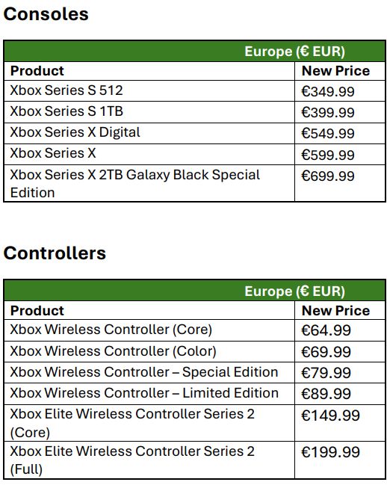Click Xbox Wireless Controller – Limited Edition
Viewport: 387px width, 485px height.
point(144,393)
